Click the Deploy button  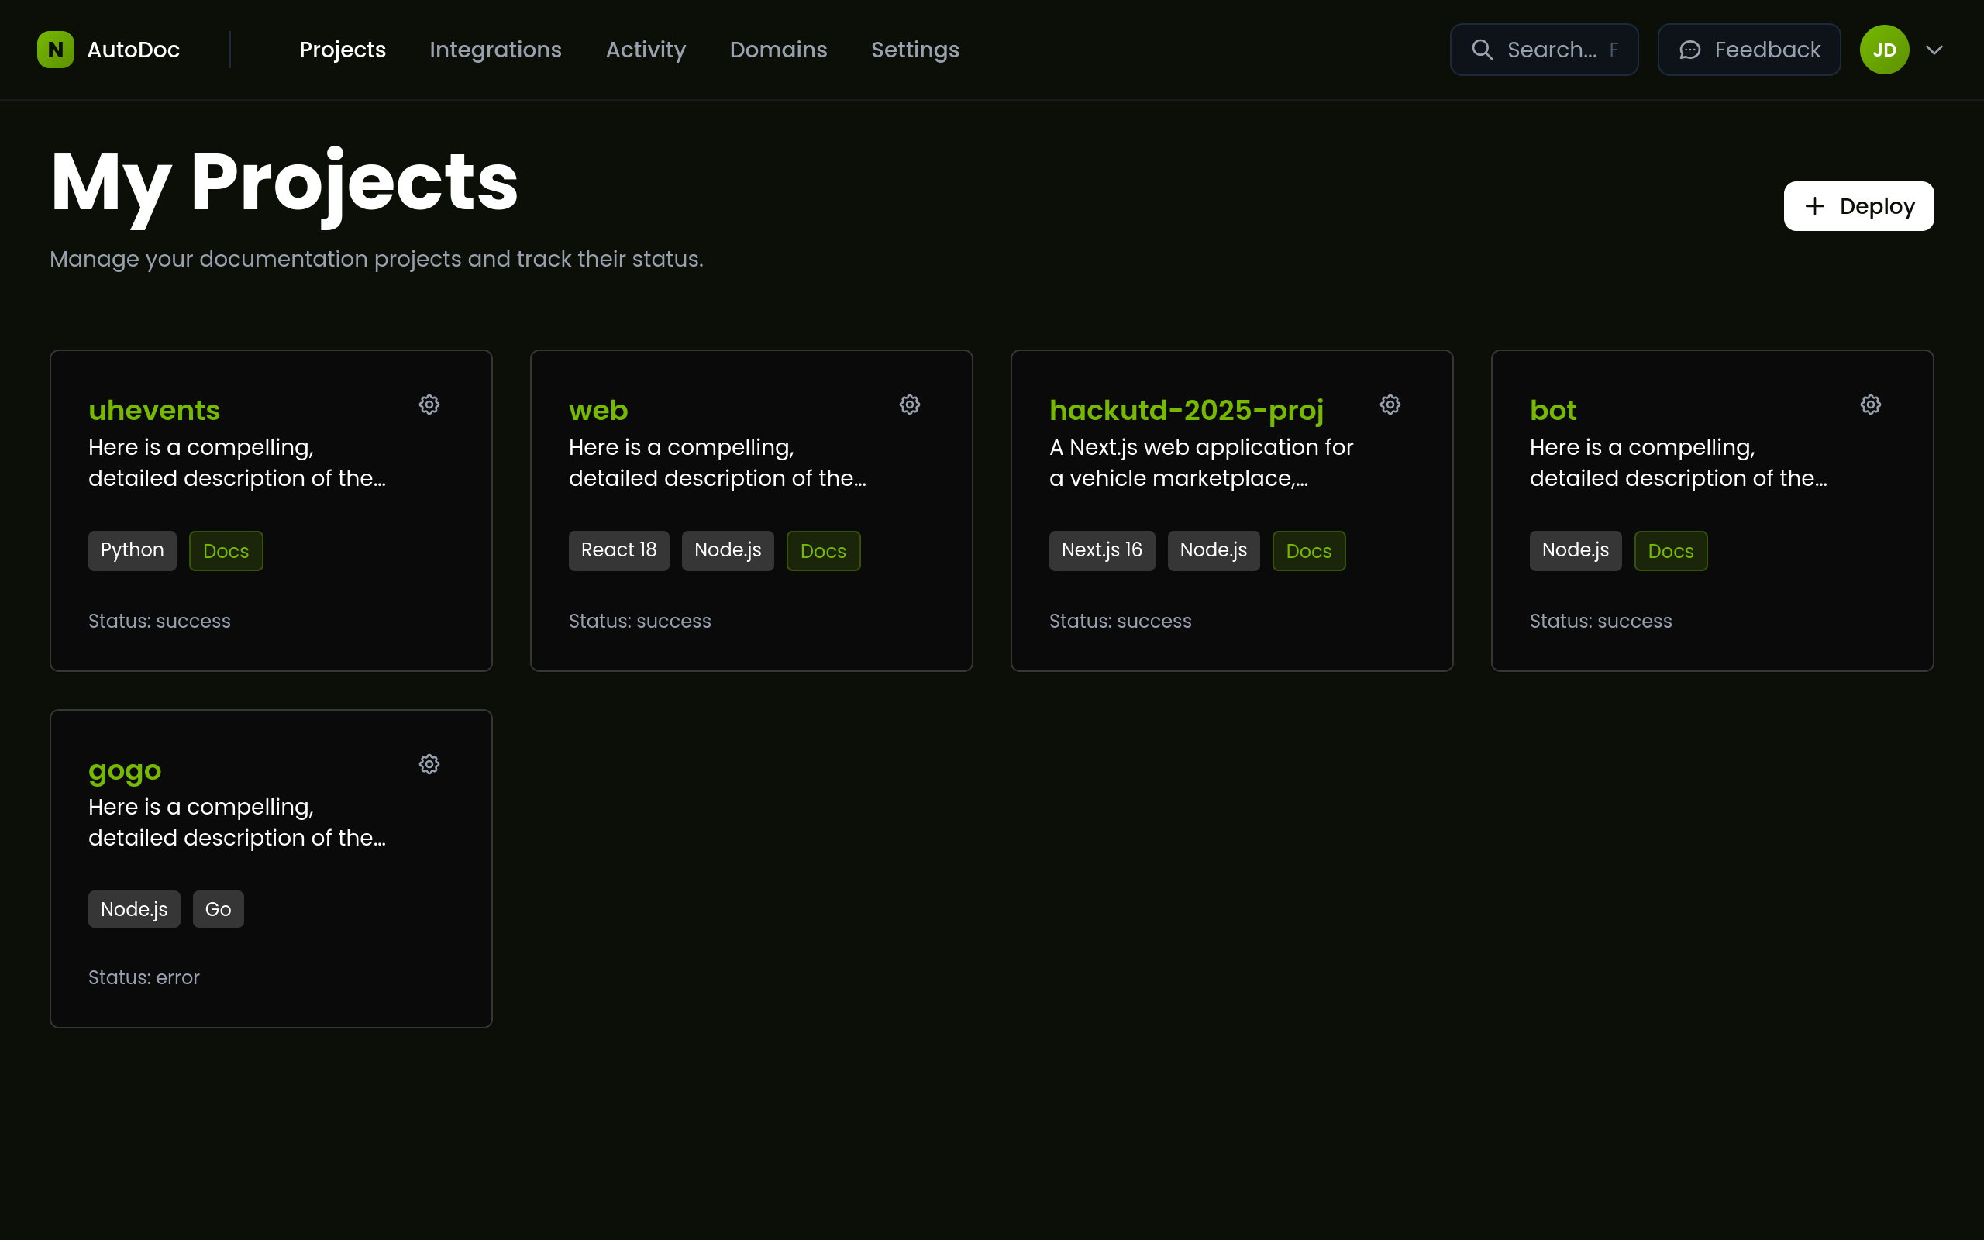pos(1858,206)
